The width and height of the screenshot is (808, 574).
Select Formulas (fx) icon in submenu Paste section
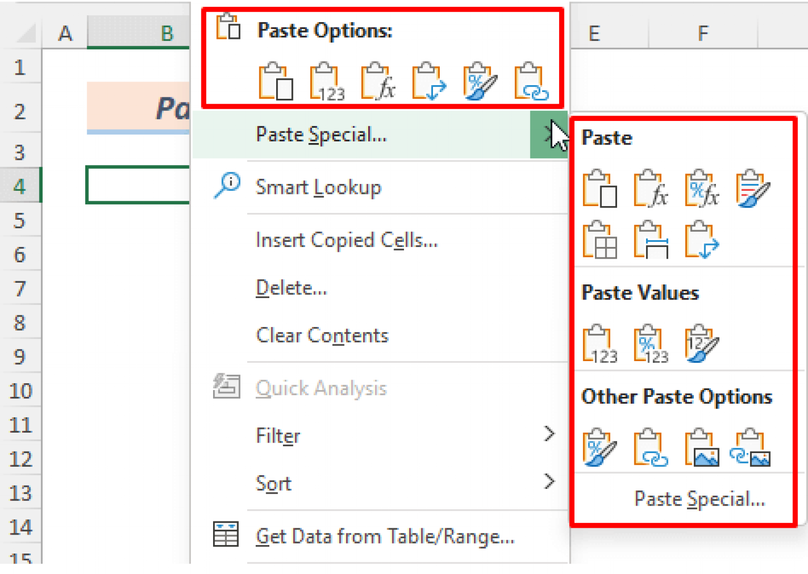coord(651,189)
